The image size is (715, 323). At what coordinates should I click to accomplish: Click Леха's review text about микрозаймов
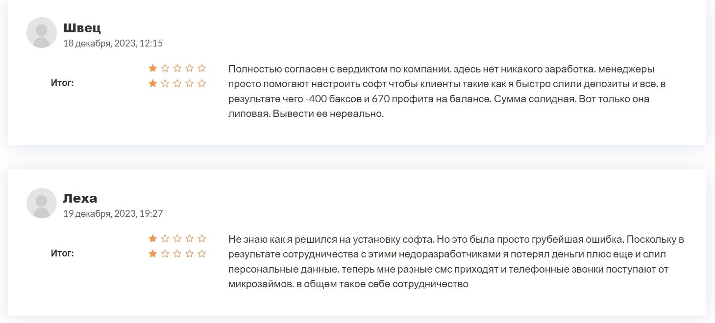click(x=348, y=284)
